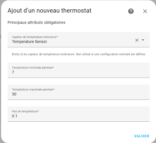Close the Ajout d'un nouveau thermostat dialog
156x143 pixels.
[145, 11]
